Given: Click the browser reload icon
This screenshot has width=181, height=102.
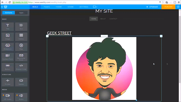Looking at the screenshot, I should (x=10, y=2).
